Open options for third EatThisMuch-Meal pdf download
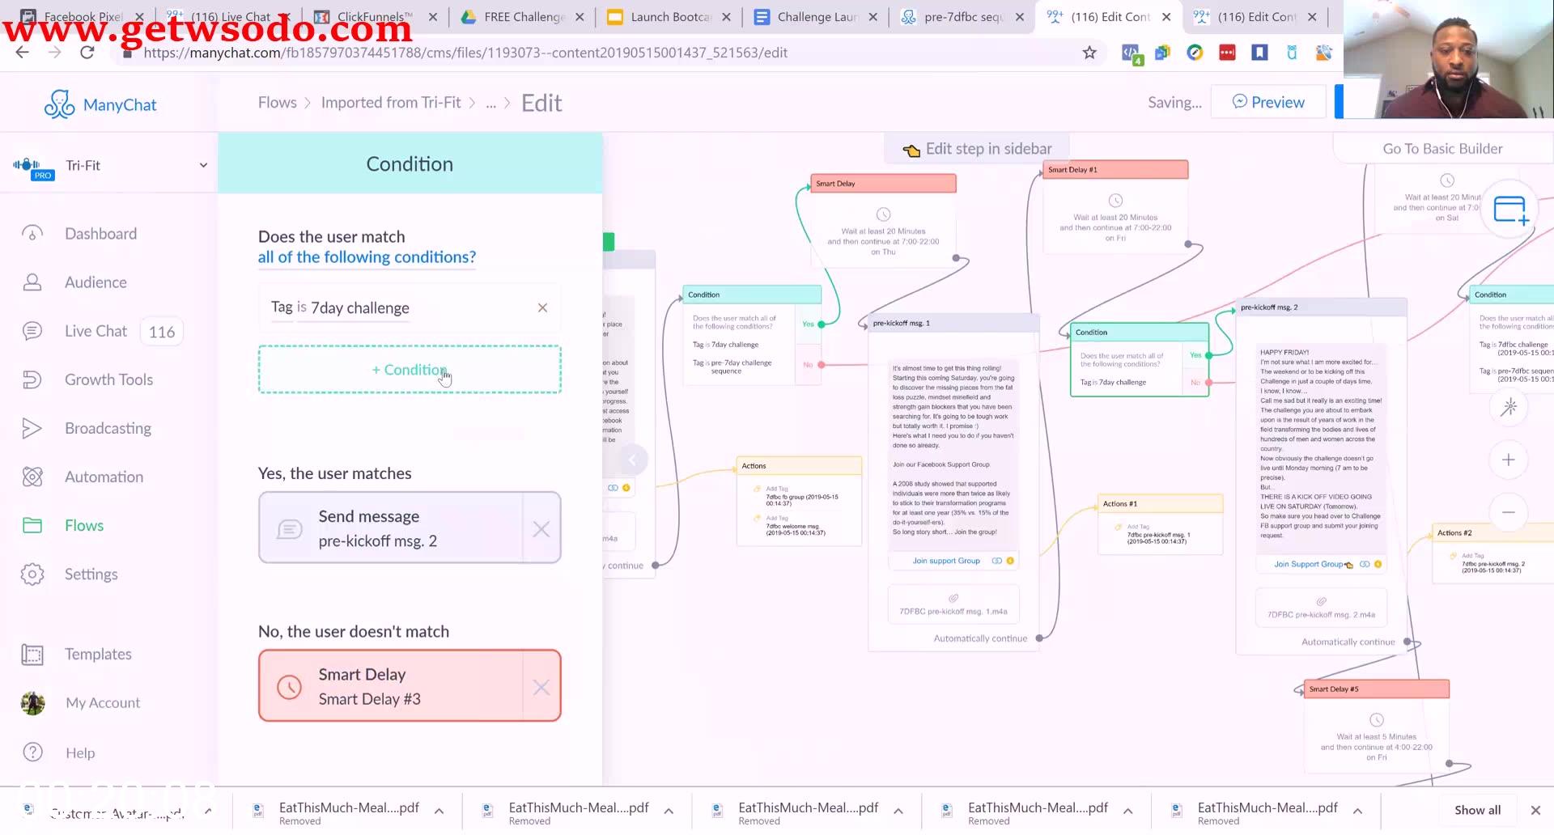1554x835 pixels. pos(898,811)
